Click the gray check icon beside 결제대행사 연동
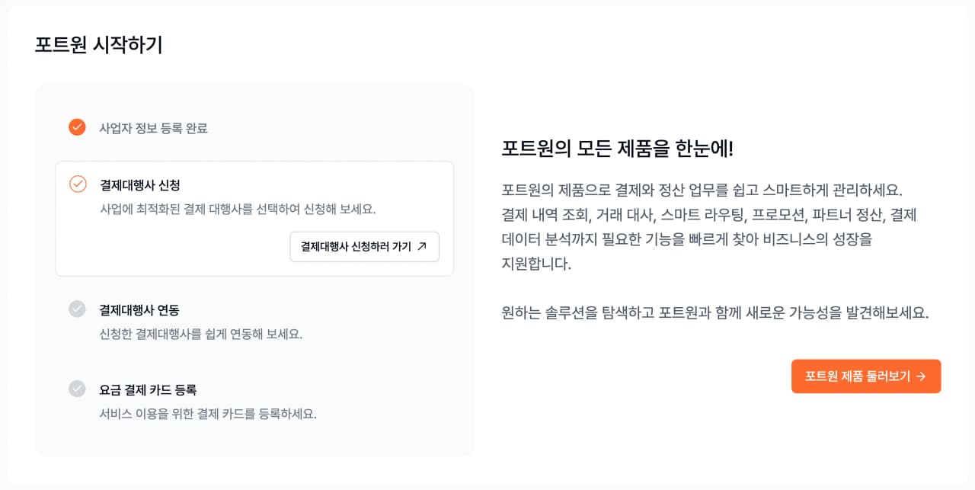 point(77,309)
